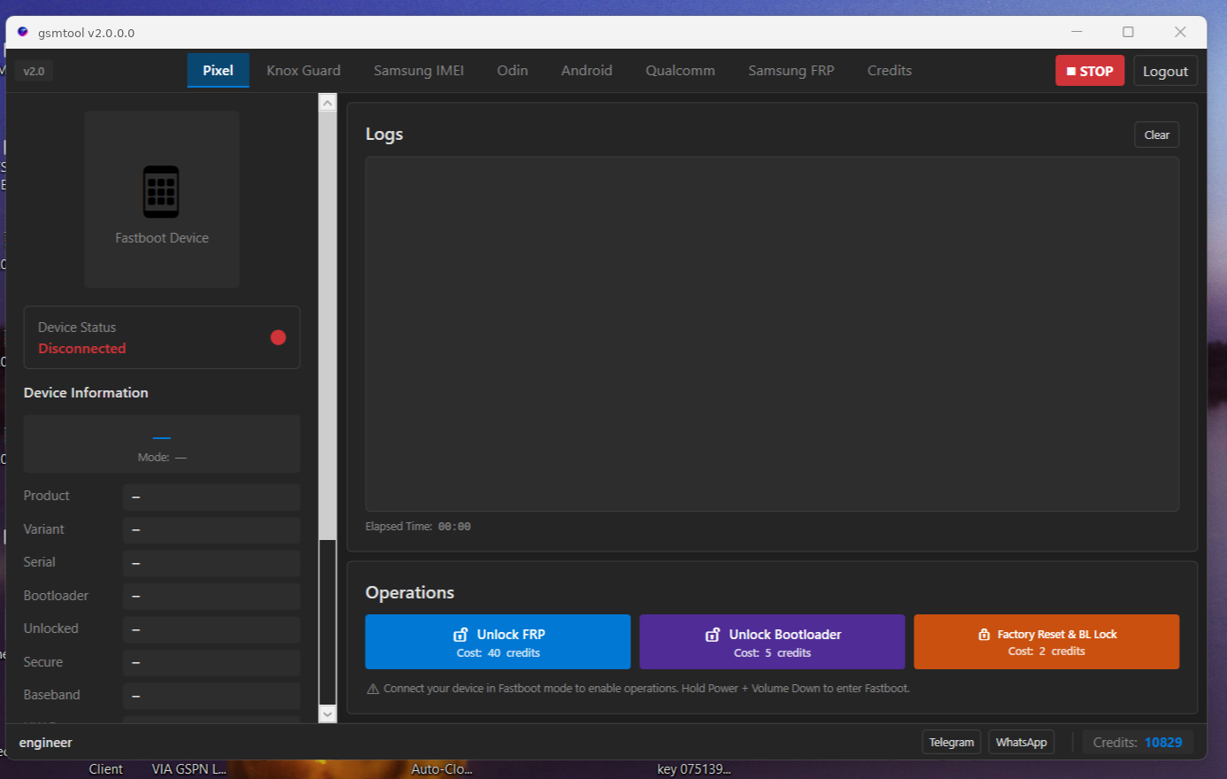Screen dimensions: 1227x779
Task: Click the Fastboot Device phone icon
Action: tap(161, 191)
